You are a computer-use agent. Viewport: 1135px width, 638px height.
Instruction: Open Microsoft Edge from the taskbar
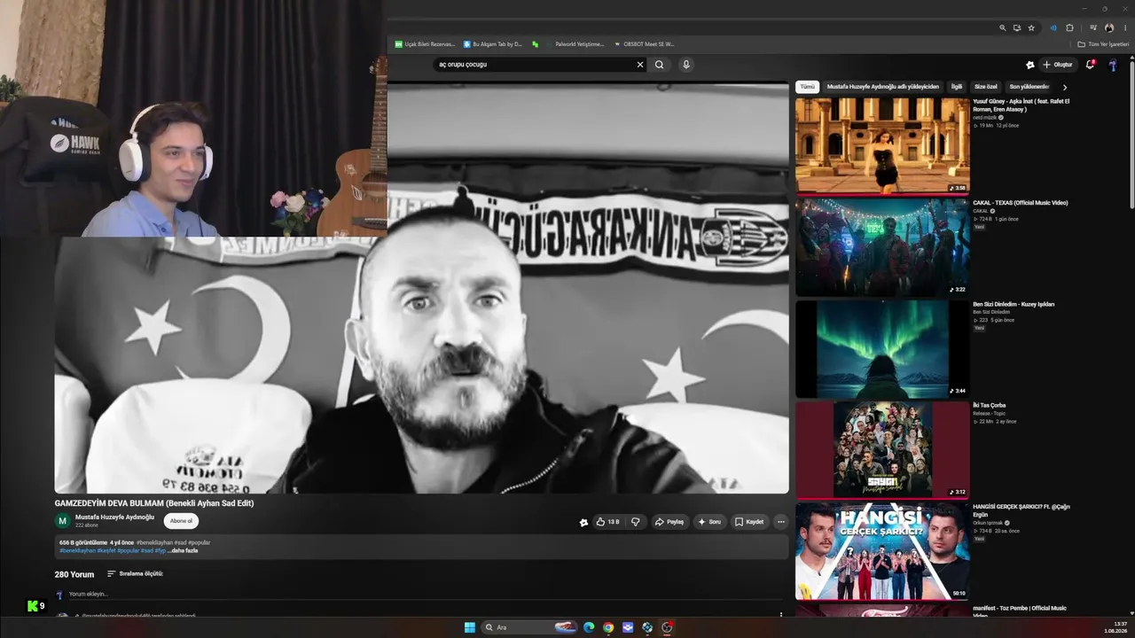pos(589,627)
